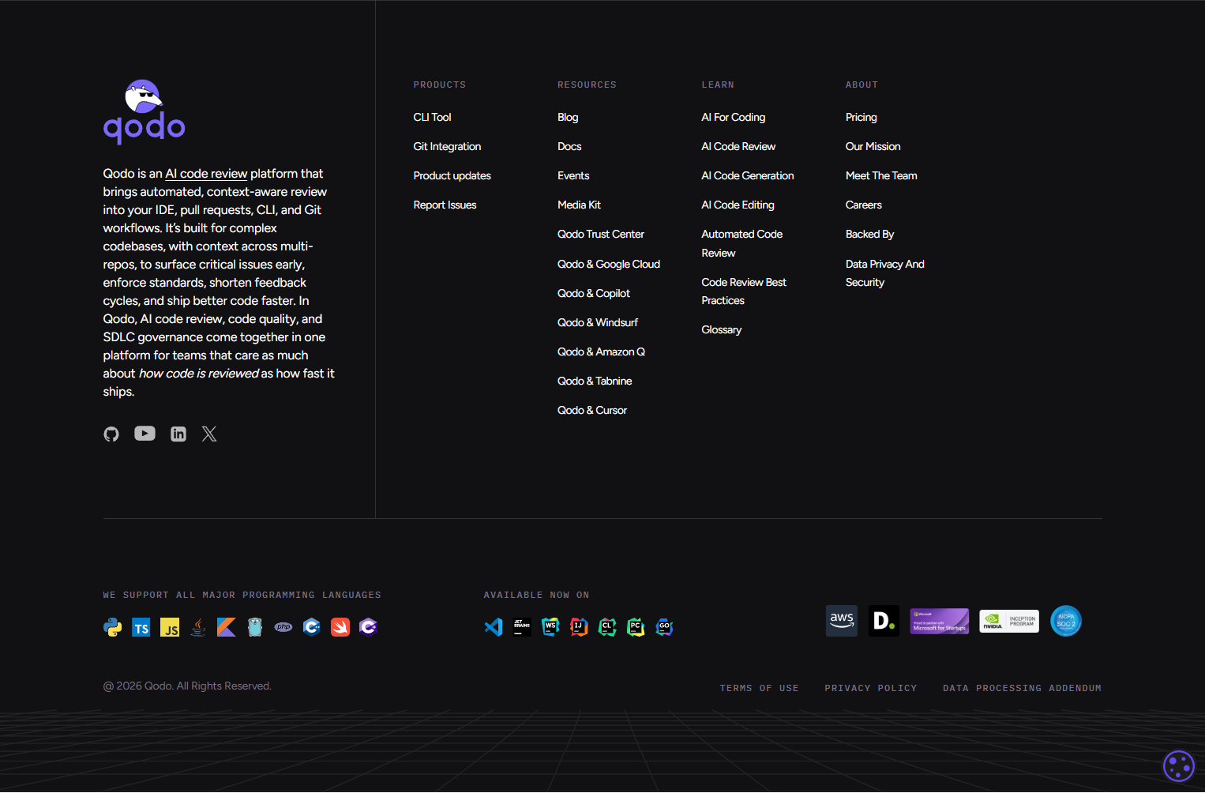This screenshot has width=1205, height=793.
Task: Visit the Blog link
Action: point(568,117)
